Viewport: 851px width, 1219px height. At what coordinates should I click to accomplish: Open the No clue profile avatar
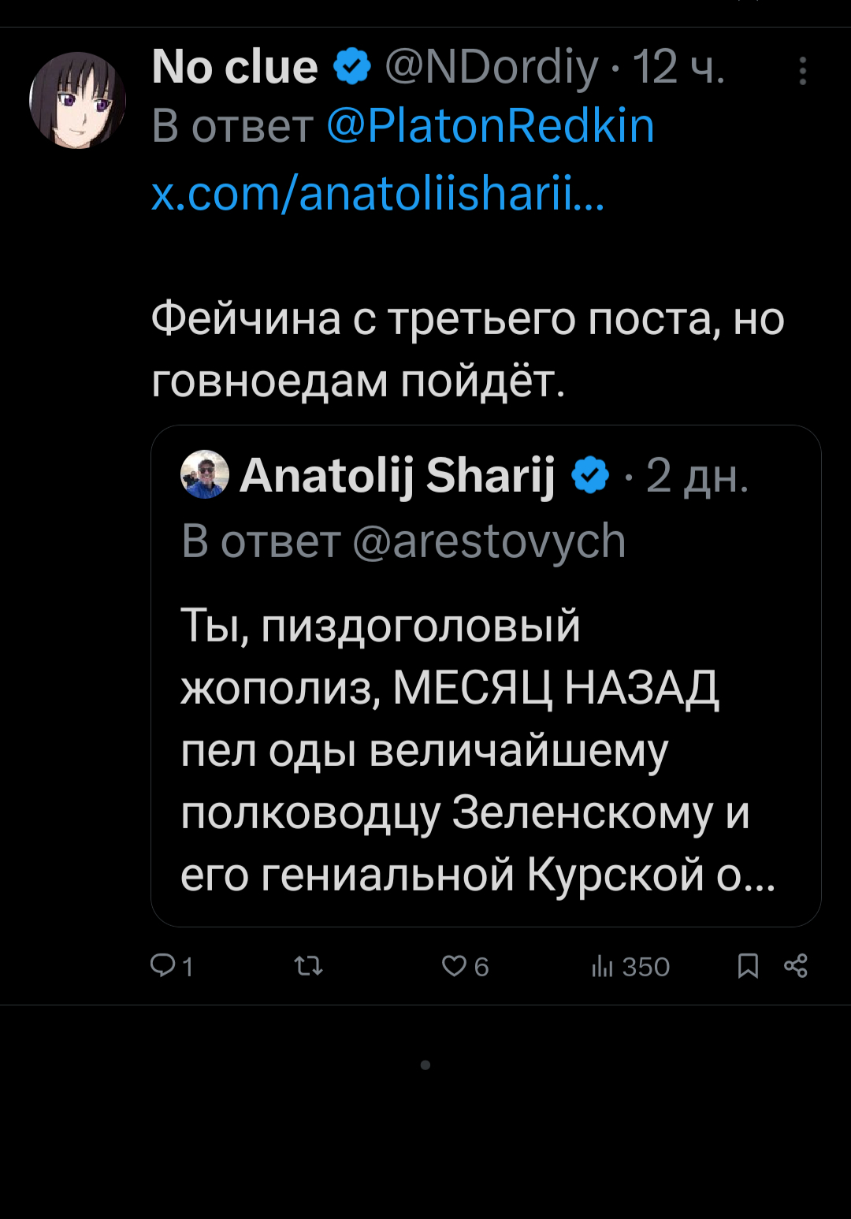point(77,100)
